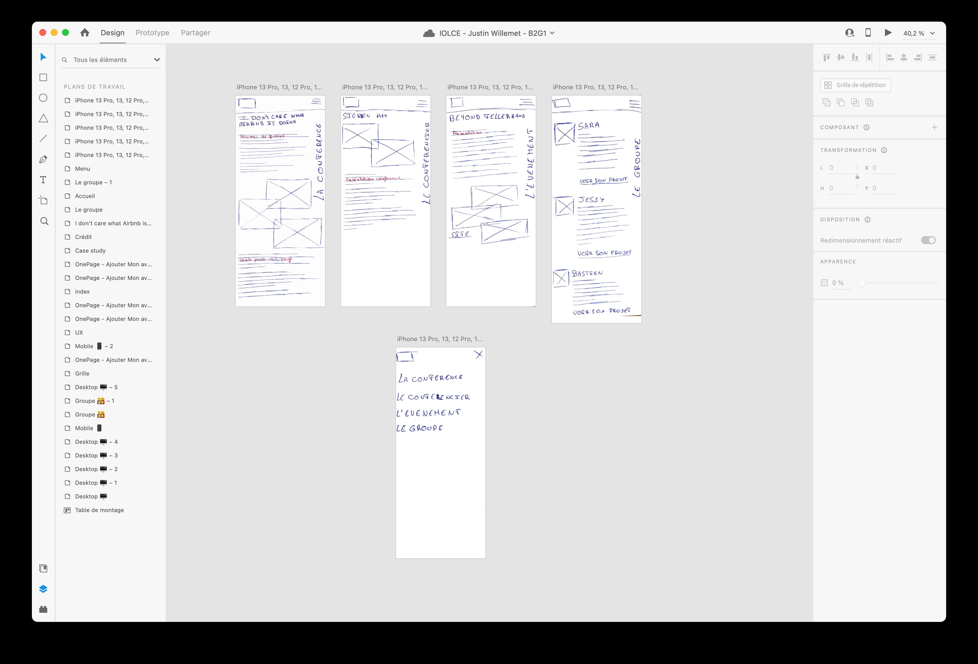Switch to the Partager tab
978x664 pixels.
point(196,33)
